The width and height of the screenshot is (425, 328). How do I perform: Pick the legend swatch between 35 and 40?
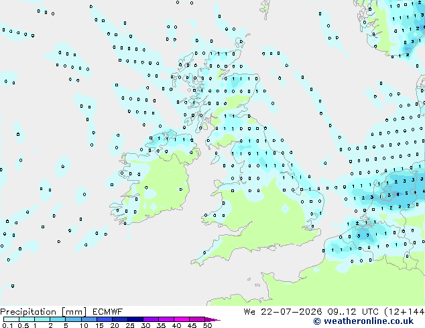pos(166,319)
